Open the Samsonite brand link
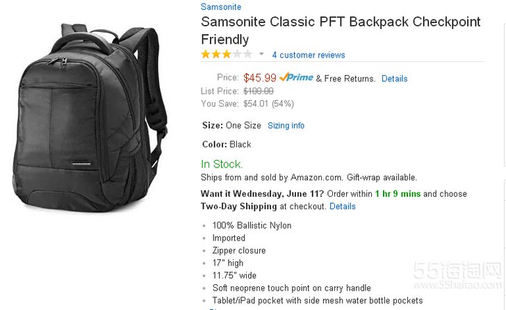 click(x=221, y=7)
